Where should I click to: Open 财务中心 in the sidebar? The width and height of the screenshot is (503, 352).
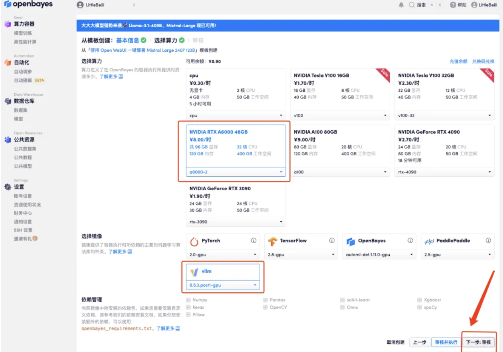click(23, 213)
